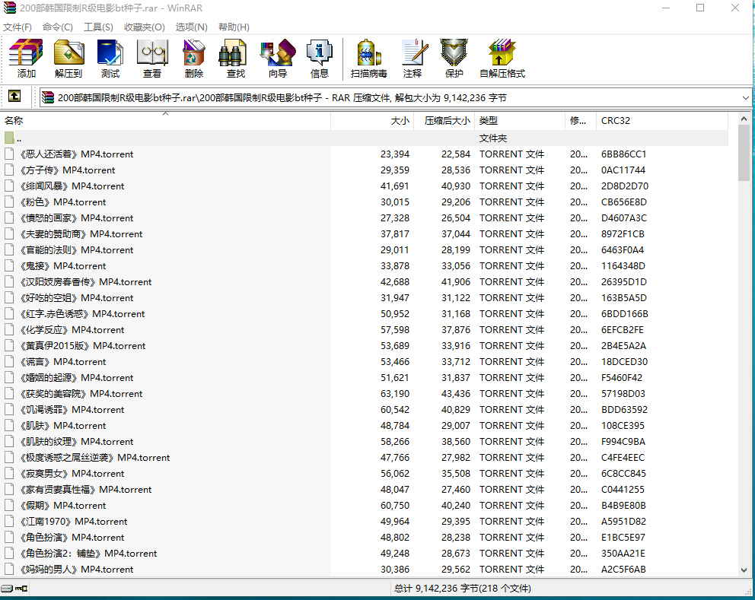Click the 删除 (Delete) toolbar icon

(x=194, y=59)
